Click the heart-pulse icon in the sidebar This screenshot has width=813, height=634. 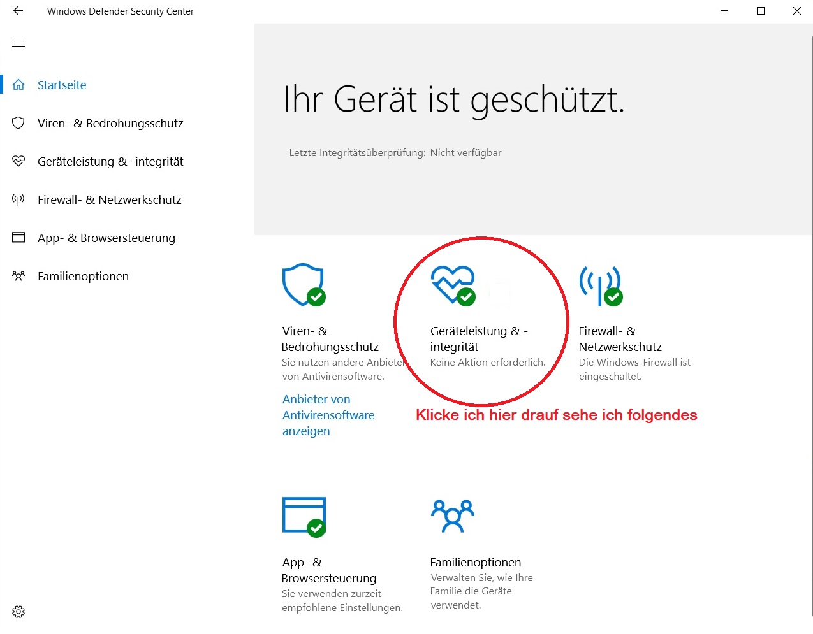(x=18, y=161)
